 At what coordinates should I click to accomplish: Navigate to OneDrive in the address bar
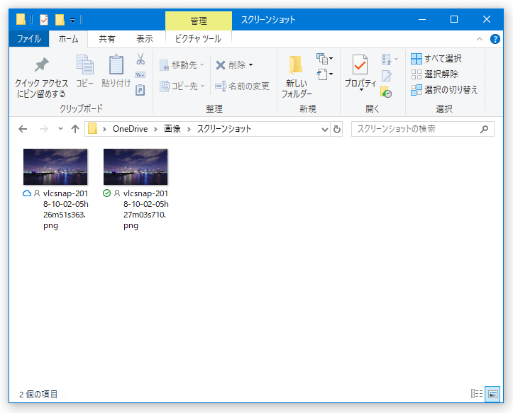point(130,129)
